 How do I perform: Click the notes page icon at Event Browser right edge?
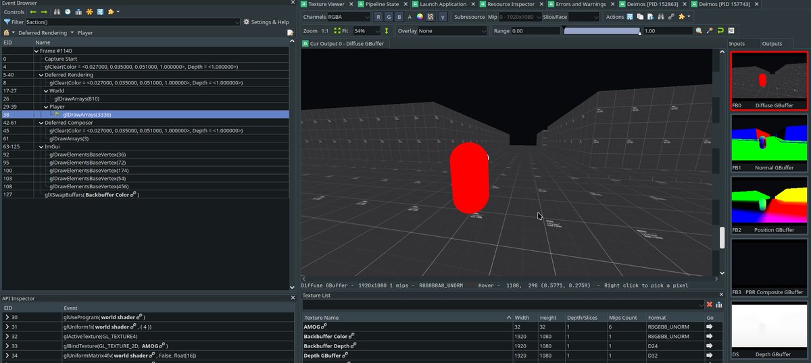click(x=289, y=32)
